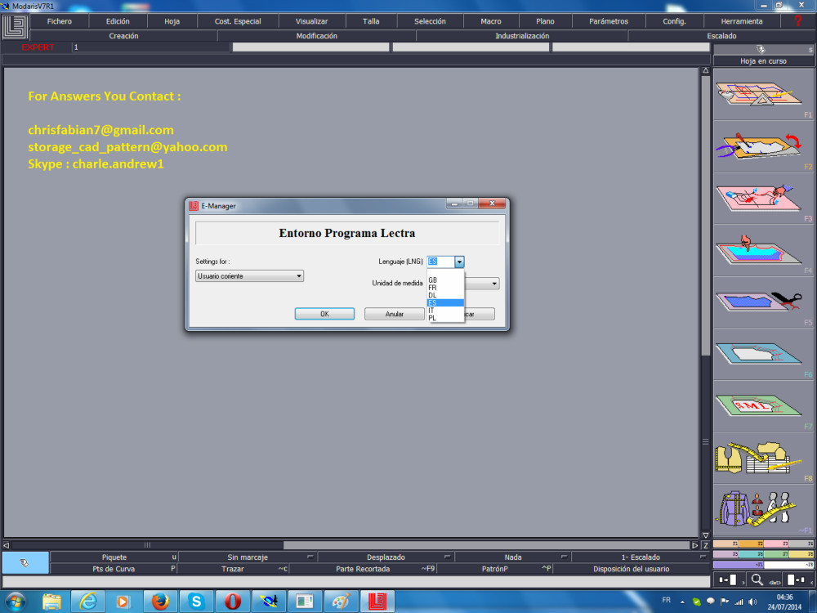
Task: Open the Visualizar menu
Action: click(x=311, y=21)
